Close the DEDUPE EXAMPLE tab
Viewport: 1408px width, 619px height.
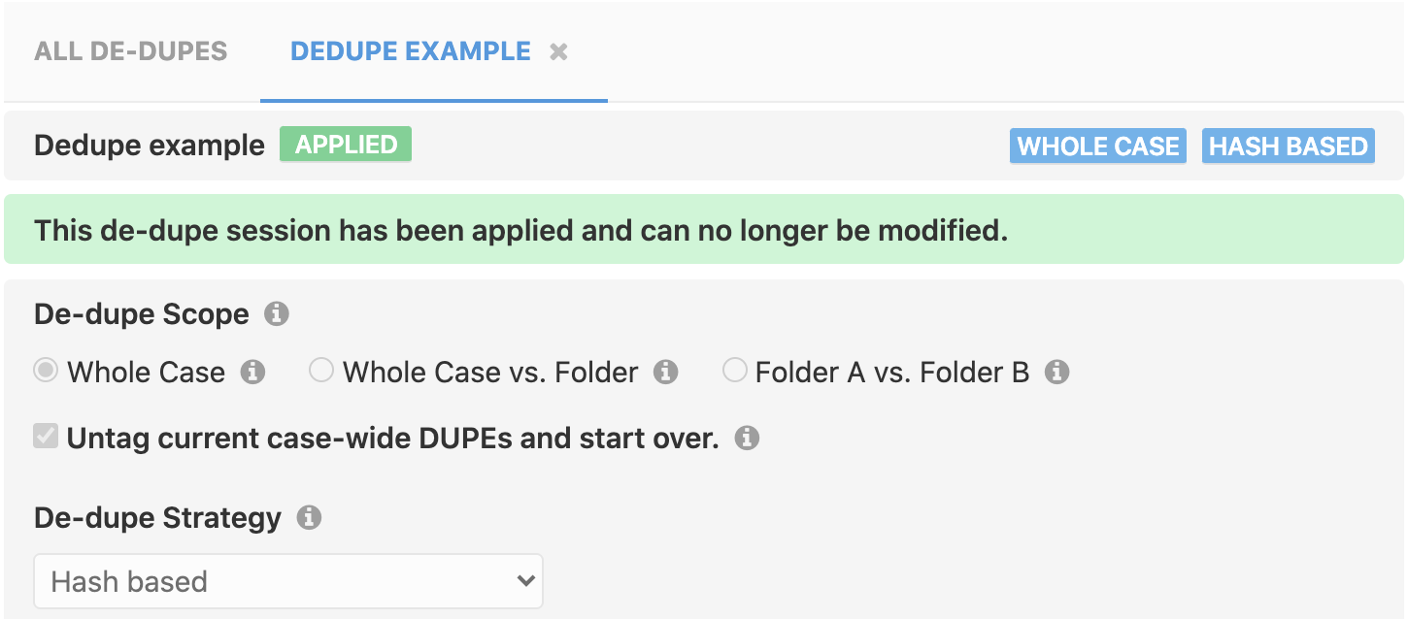pyautogui.click(x=558, y=51)
